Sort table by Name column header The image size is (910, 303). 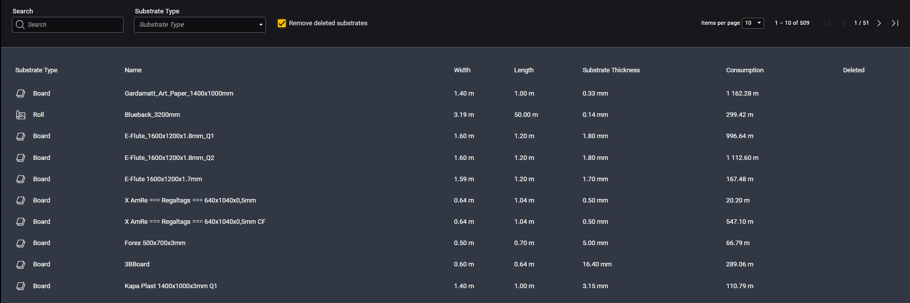[x=133, y=70]
